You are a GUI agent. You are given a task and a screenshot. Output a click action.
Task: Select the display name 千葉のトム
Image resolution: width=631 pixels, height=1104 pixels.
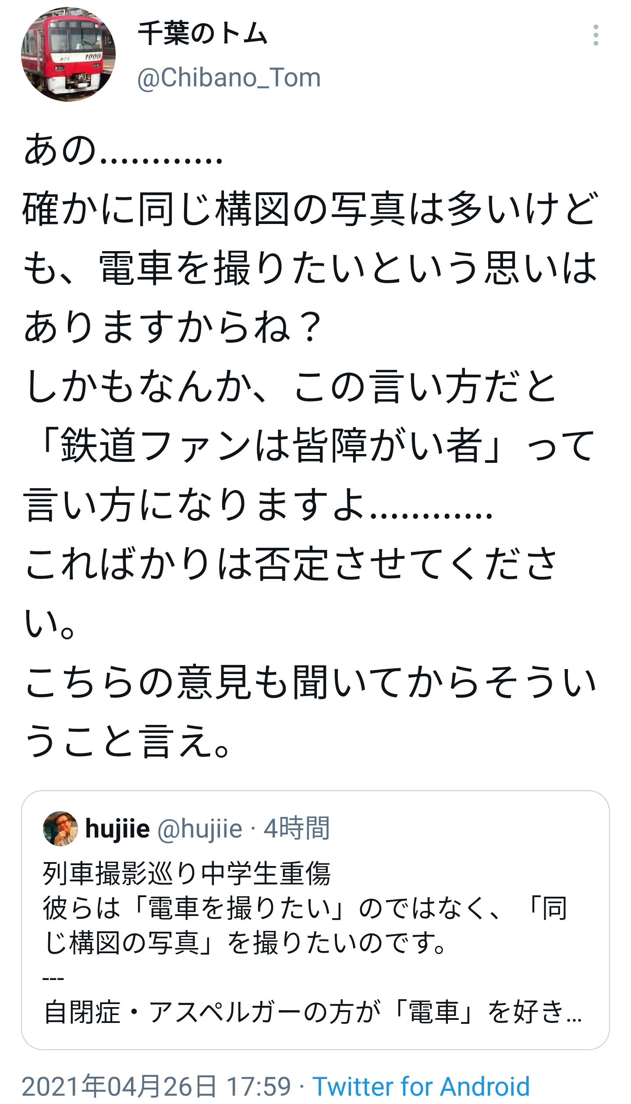pos(202,35)
